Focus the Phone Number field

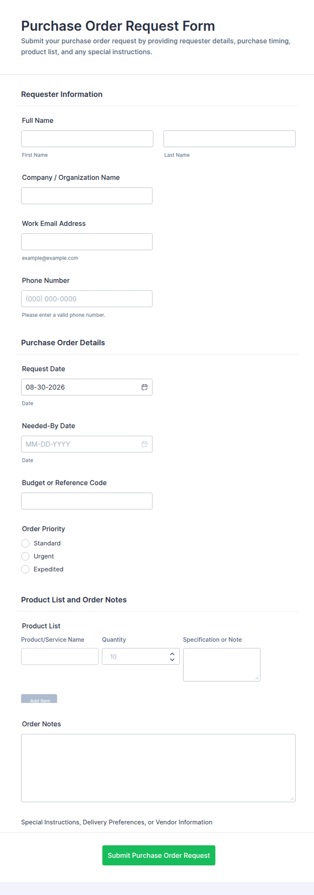(x=87, y=299)
